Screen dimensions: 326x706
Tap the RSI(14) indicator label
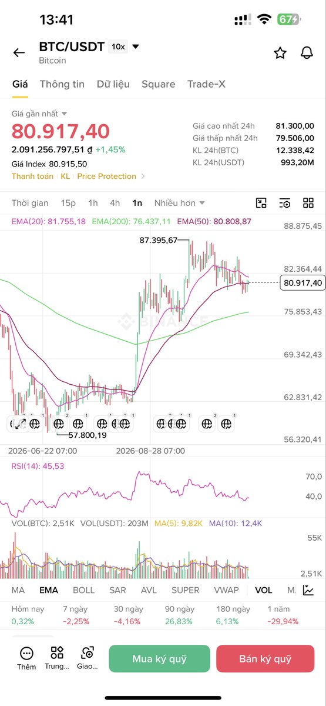tap(38, 466)
